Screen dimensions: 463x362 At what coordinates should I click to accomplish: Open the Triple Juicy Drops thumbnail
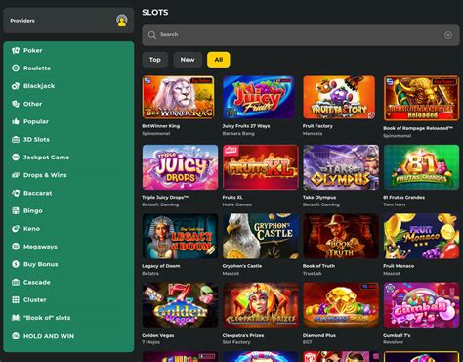click(180, 167)
